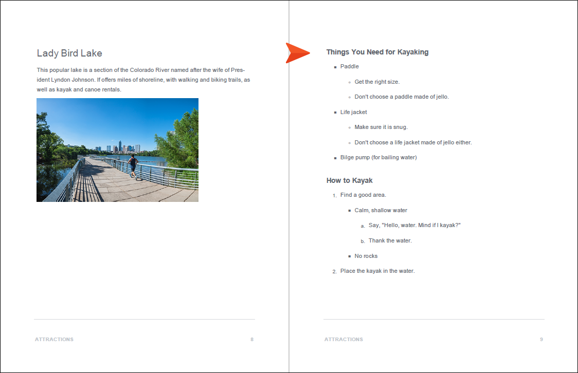Click the "Get the right size." sub-bullet
This screenshot has height=373, width=578.
(376, 82)
